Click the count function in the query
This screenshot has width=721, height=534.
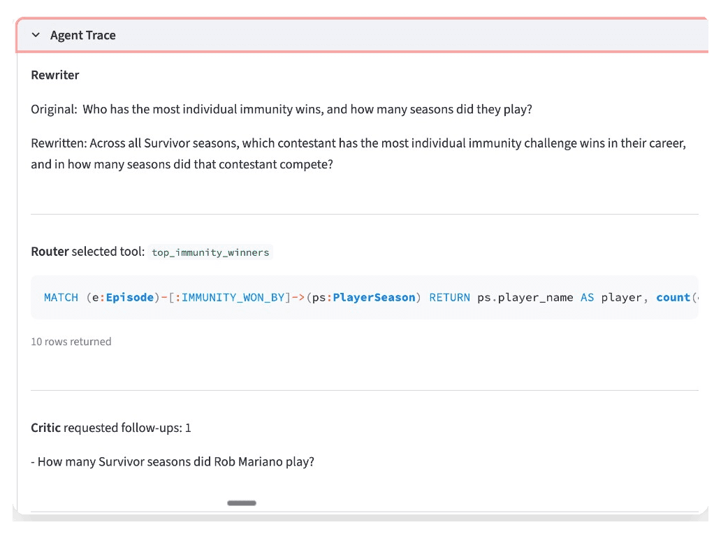click(673, 297)
